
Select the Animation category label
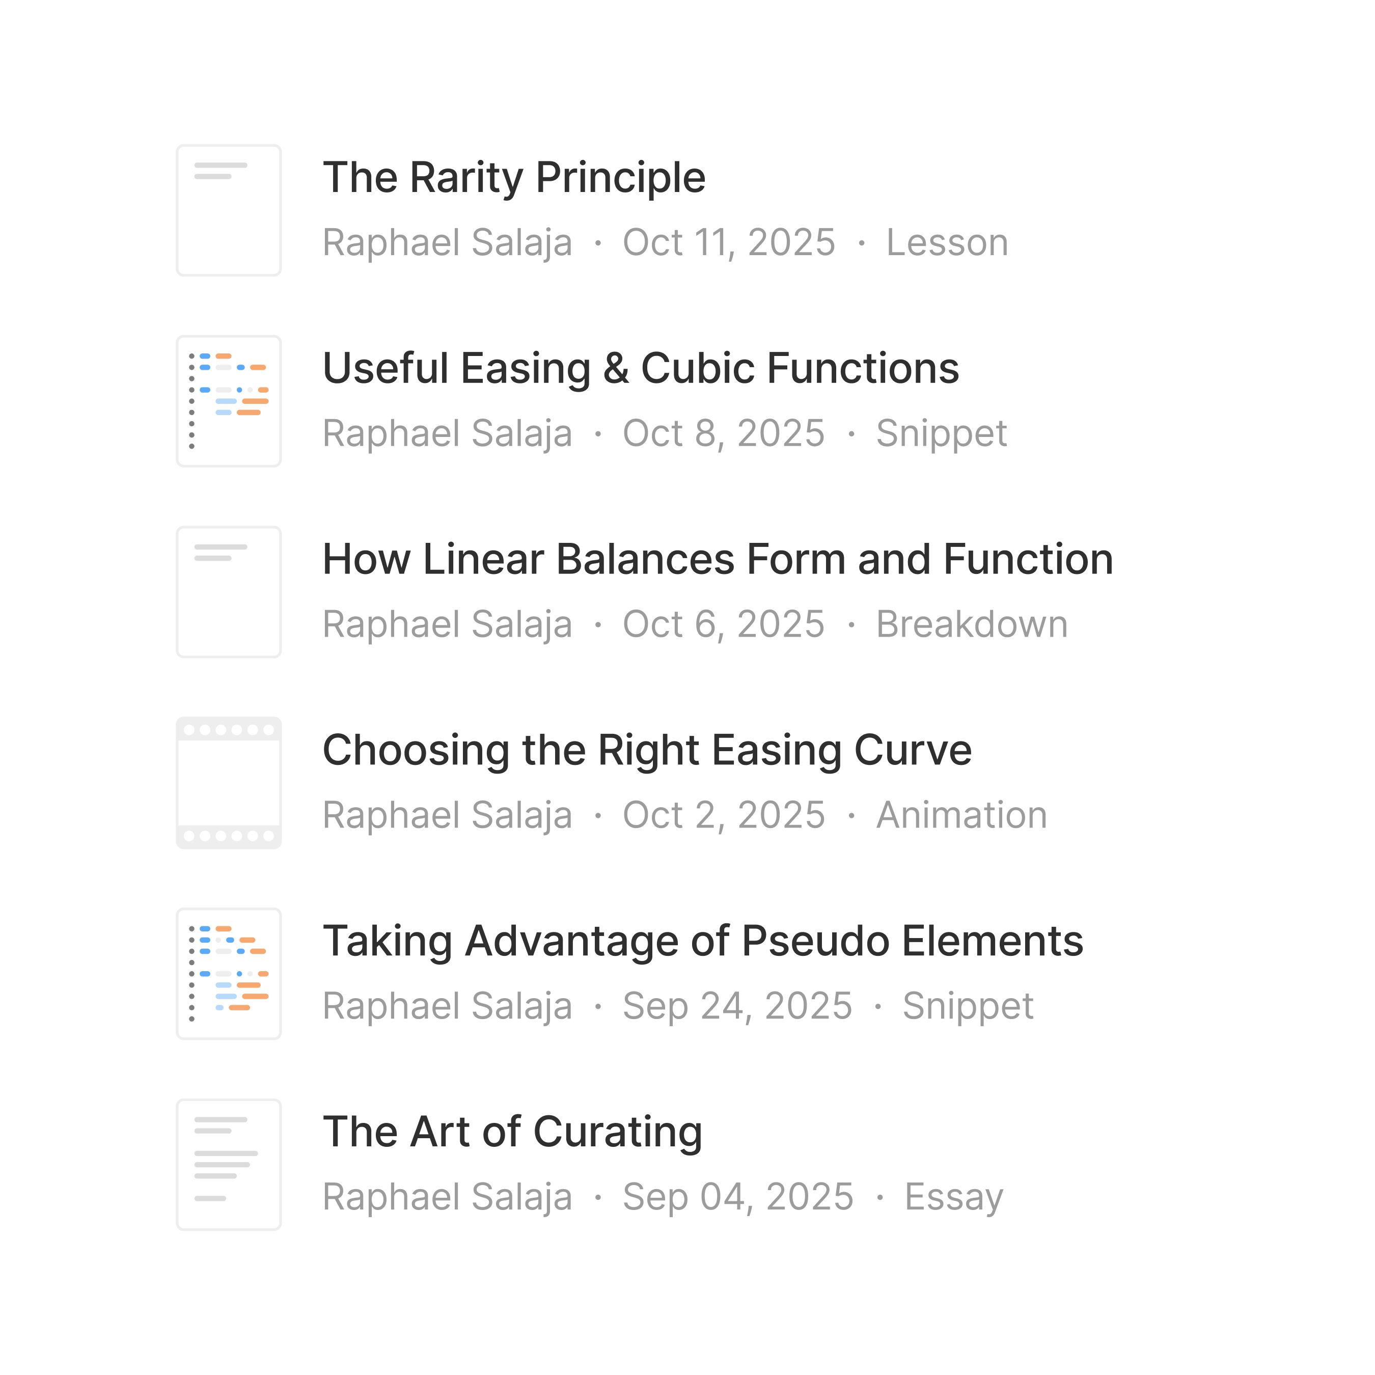click(961, 815)
